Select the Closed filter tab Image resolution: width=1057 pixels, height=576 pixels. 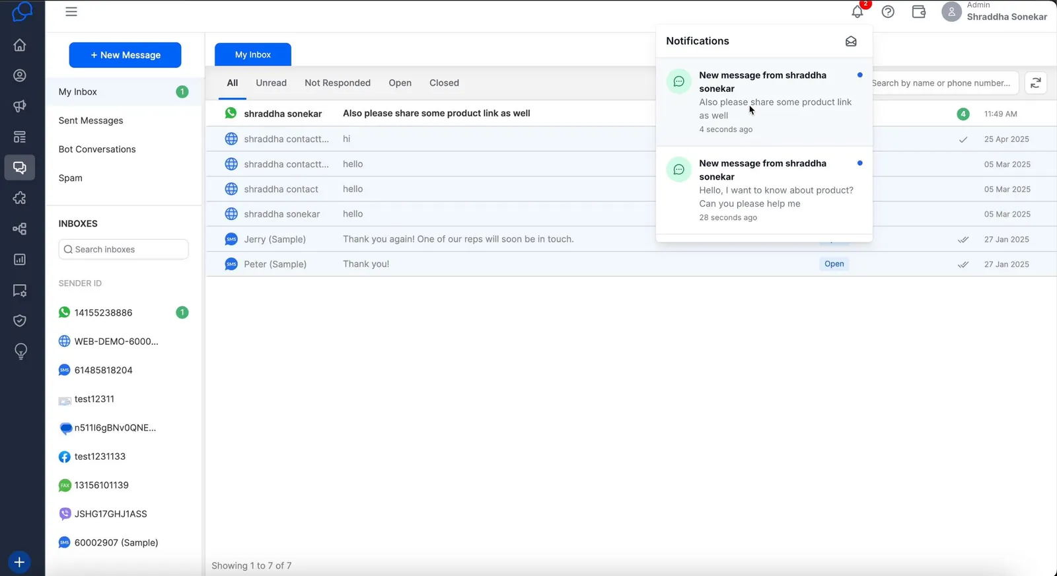click(x=444, y=83)
